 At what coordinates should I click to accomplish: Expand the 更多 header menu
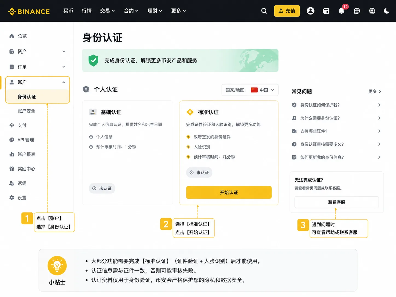pos(178,11)
